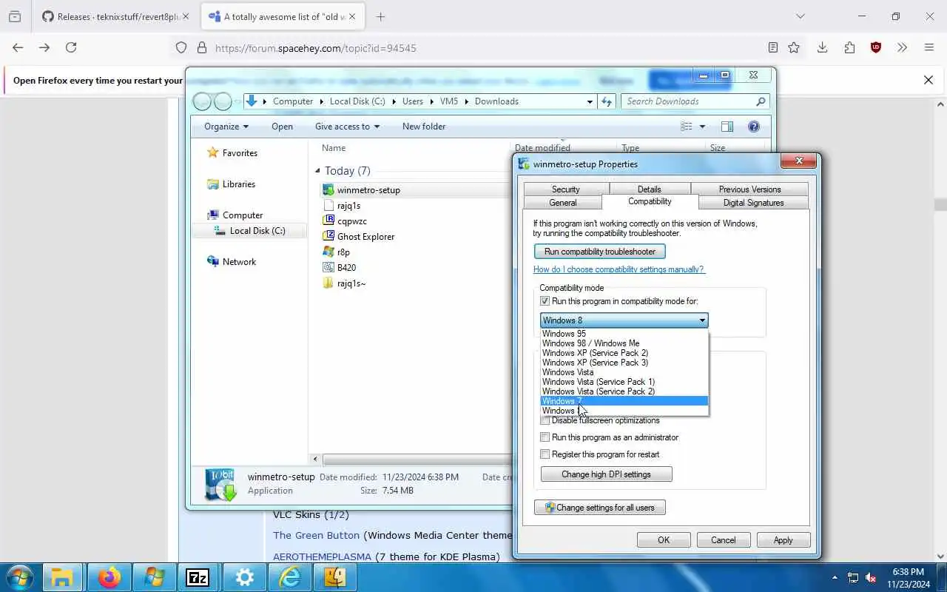Click the volume muted tray icon

click(x=872, y=577)
